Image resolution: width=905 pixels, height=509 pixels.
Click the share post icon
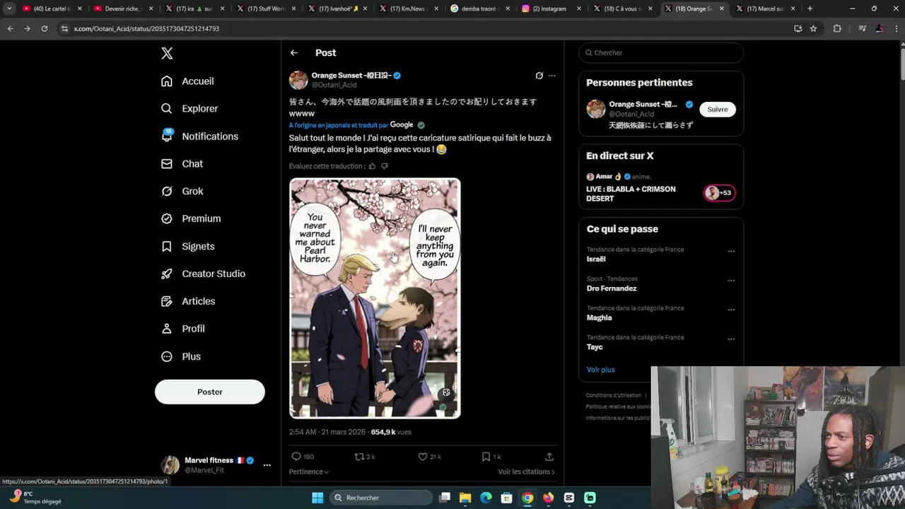click(x=549, y=457)
